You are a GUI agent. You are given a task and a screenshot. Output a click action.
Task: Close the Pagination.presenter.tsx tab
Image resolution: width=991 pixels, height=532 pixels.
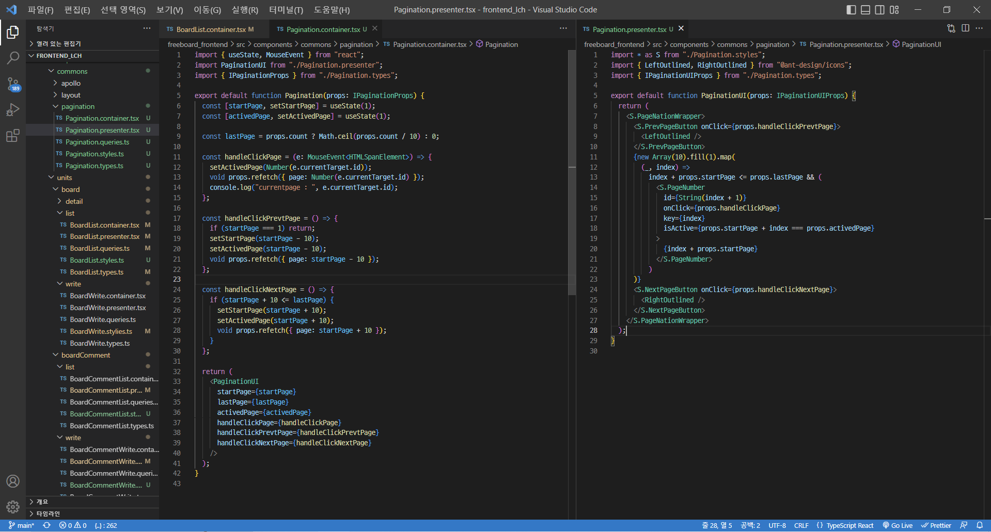click(x=681, y=28)
